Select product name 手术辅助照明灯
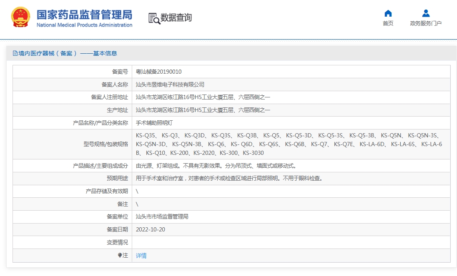 (154, 123)
